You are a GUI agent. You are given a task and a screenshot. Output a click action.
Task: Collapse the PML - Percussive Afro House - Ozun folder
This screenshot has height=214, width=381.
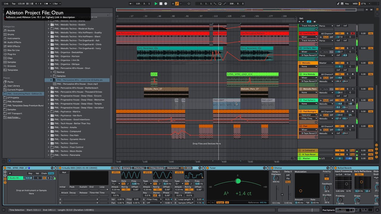[x=49, y=68]
